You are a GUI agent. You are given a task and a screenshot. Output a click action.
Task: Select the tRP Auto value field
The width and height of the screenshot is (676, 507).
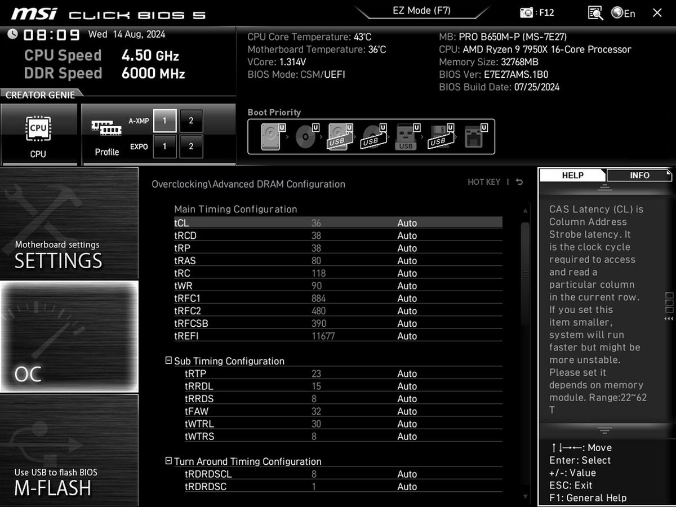[x=407, y=248]
